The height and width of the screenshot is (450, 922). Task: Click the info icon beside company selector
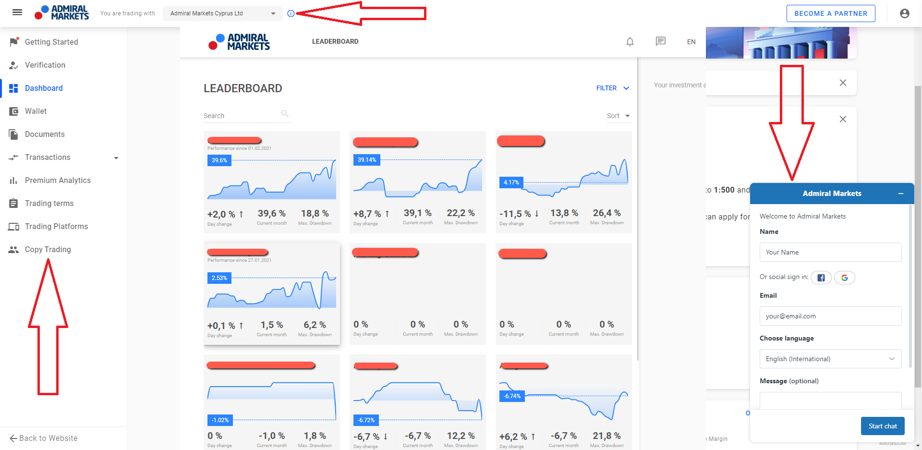tap(291, 13)
